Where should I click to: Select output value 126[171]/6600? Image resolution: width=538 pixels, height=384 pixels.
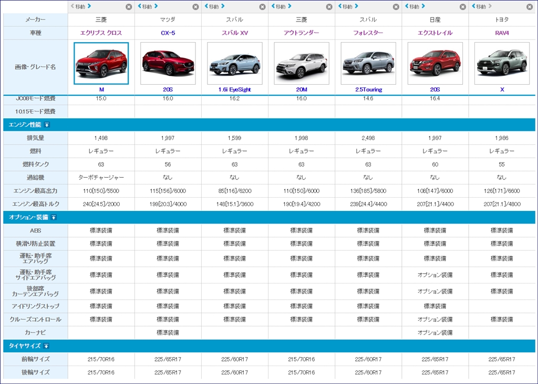pos(502,191)
